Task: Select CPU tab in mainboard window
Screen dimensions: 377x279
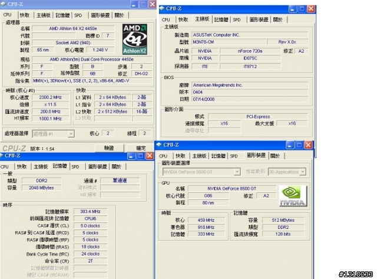Action: point(166,19)
